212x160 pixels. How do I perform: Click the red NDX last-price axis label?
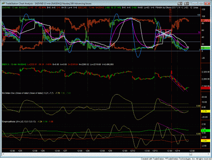pyautogui.click(x=205, y=88)
